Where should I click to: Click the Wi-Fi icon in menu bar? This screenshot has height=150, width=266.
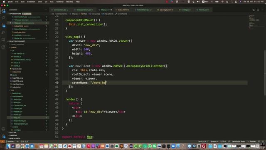[222, 2]
